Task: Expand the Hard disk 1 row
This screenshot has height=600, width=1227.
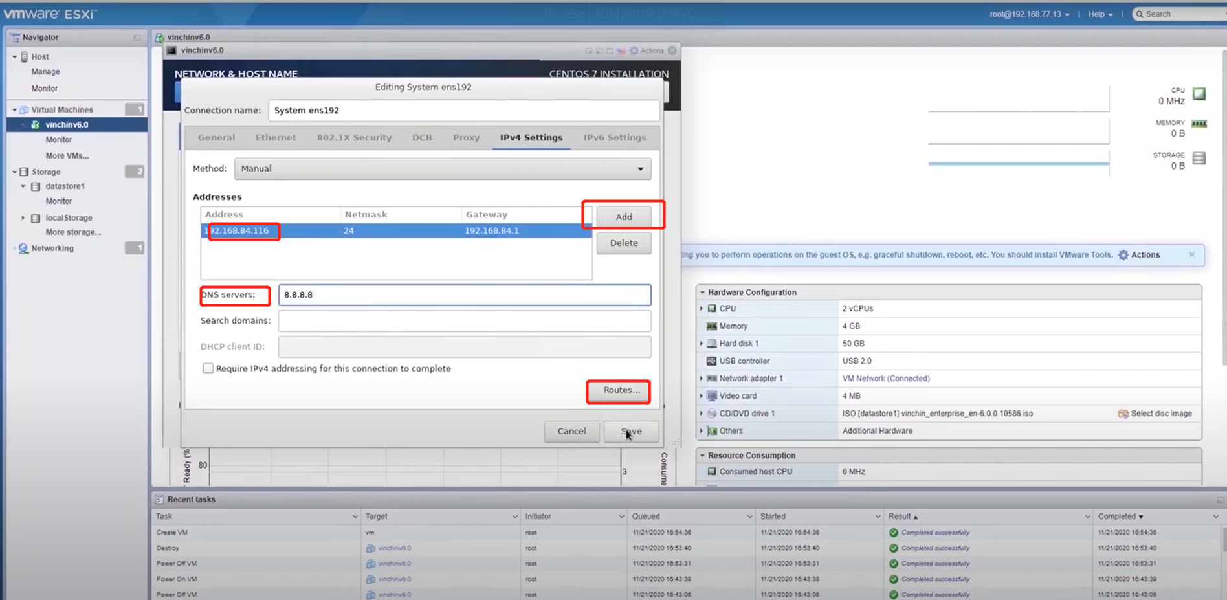Action: coord(702,344)
